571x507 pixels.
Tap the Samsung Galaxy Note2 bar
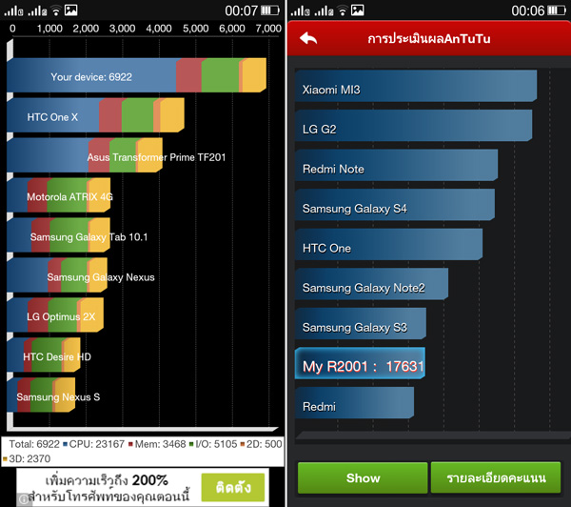(371, 285)
